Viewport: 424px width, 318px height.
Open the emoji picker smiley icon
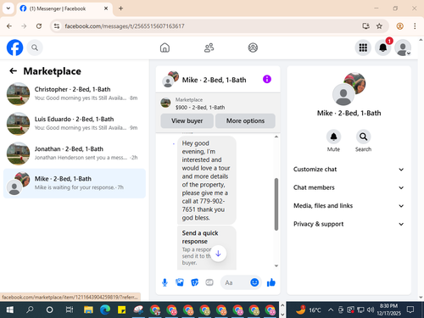point(254,282)
